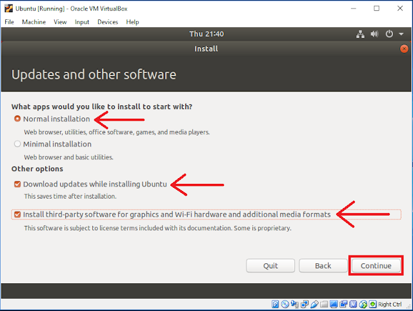
Task: Click the 'Minimal installation' label text
Action: (x=57, y=144)
